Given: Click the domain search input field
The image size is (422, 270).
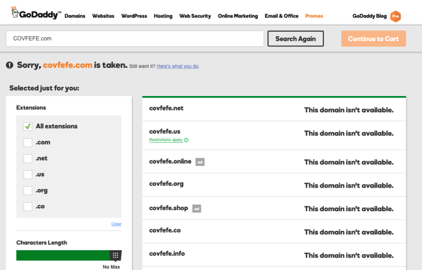Looking at the screenshot, I should pyautogui.click(x=134, y=39).
